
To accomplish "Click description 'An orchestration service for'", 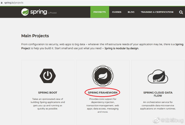I will pos(158,105).
